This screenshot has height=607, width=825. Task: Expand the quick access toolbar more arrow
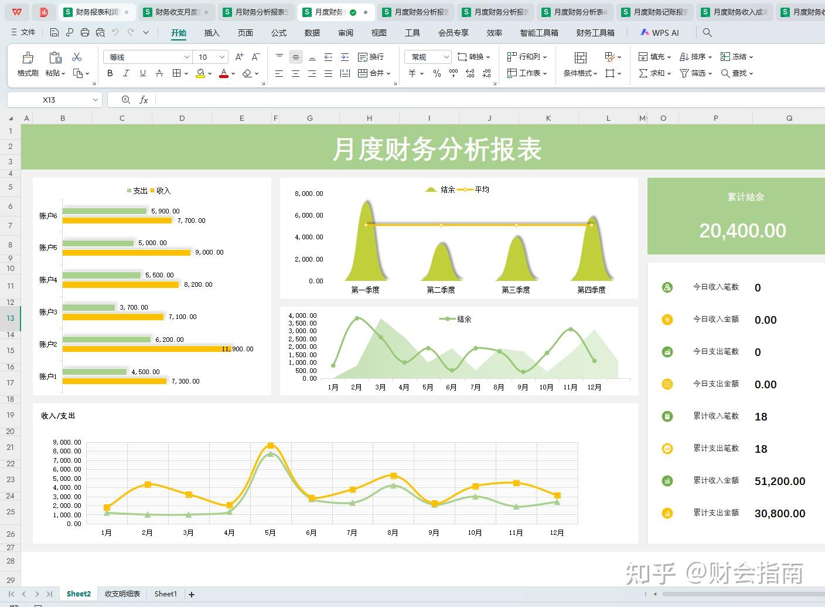point(146,33)
